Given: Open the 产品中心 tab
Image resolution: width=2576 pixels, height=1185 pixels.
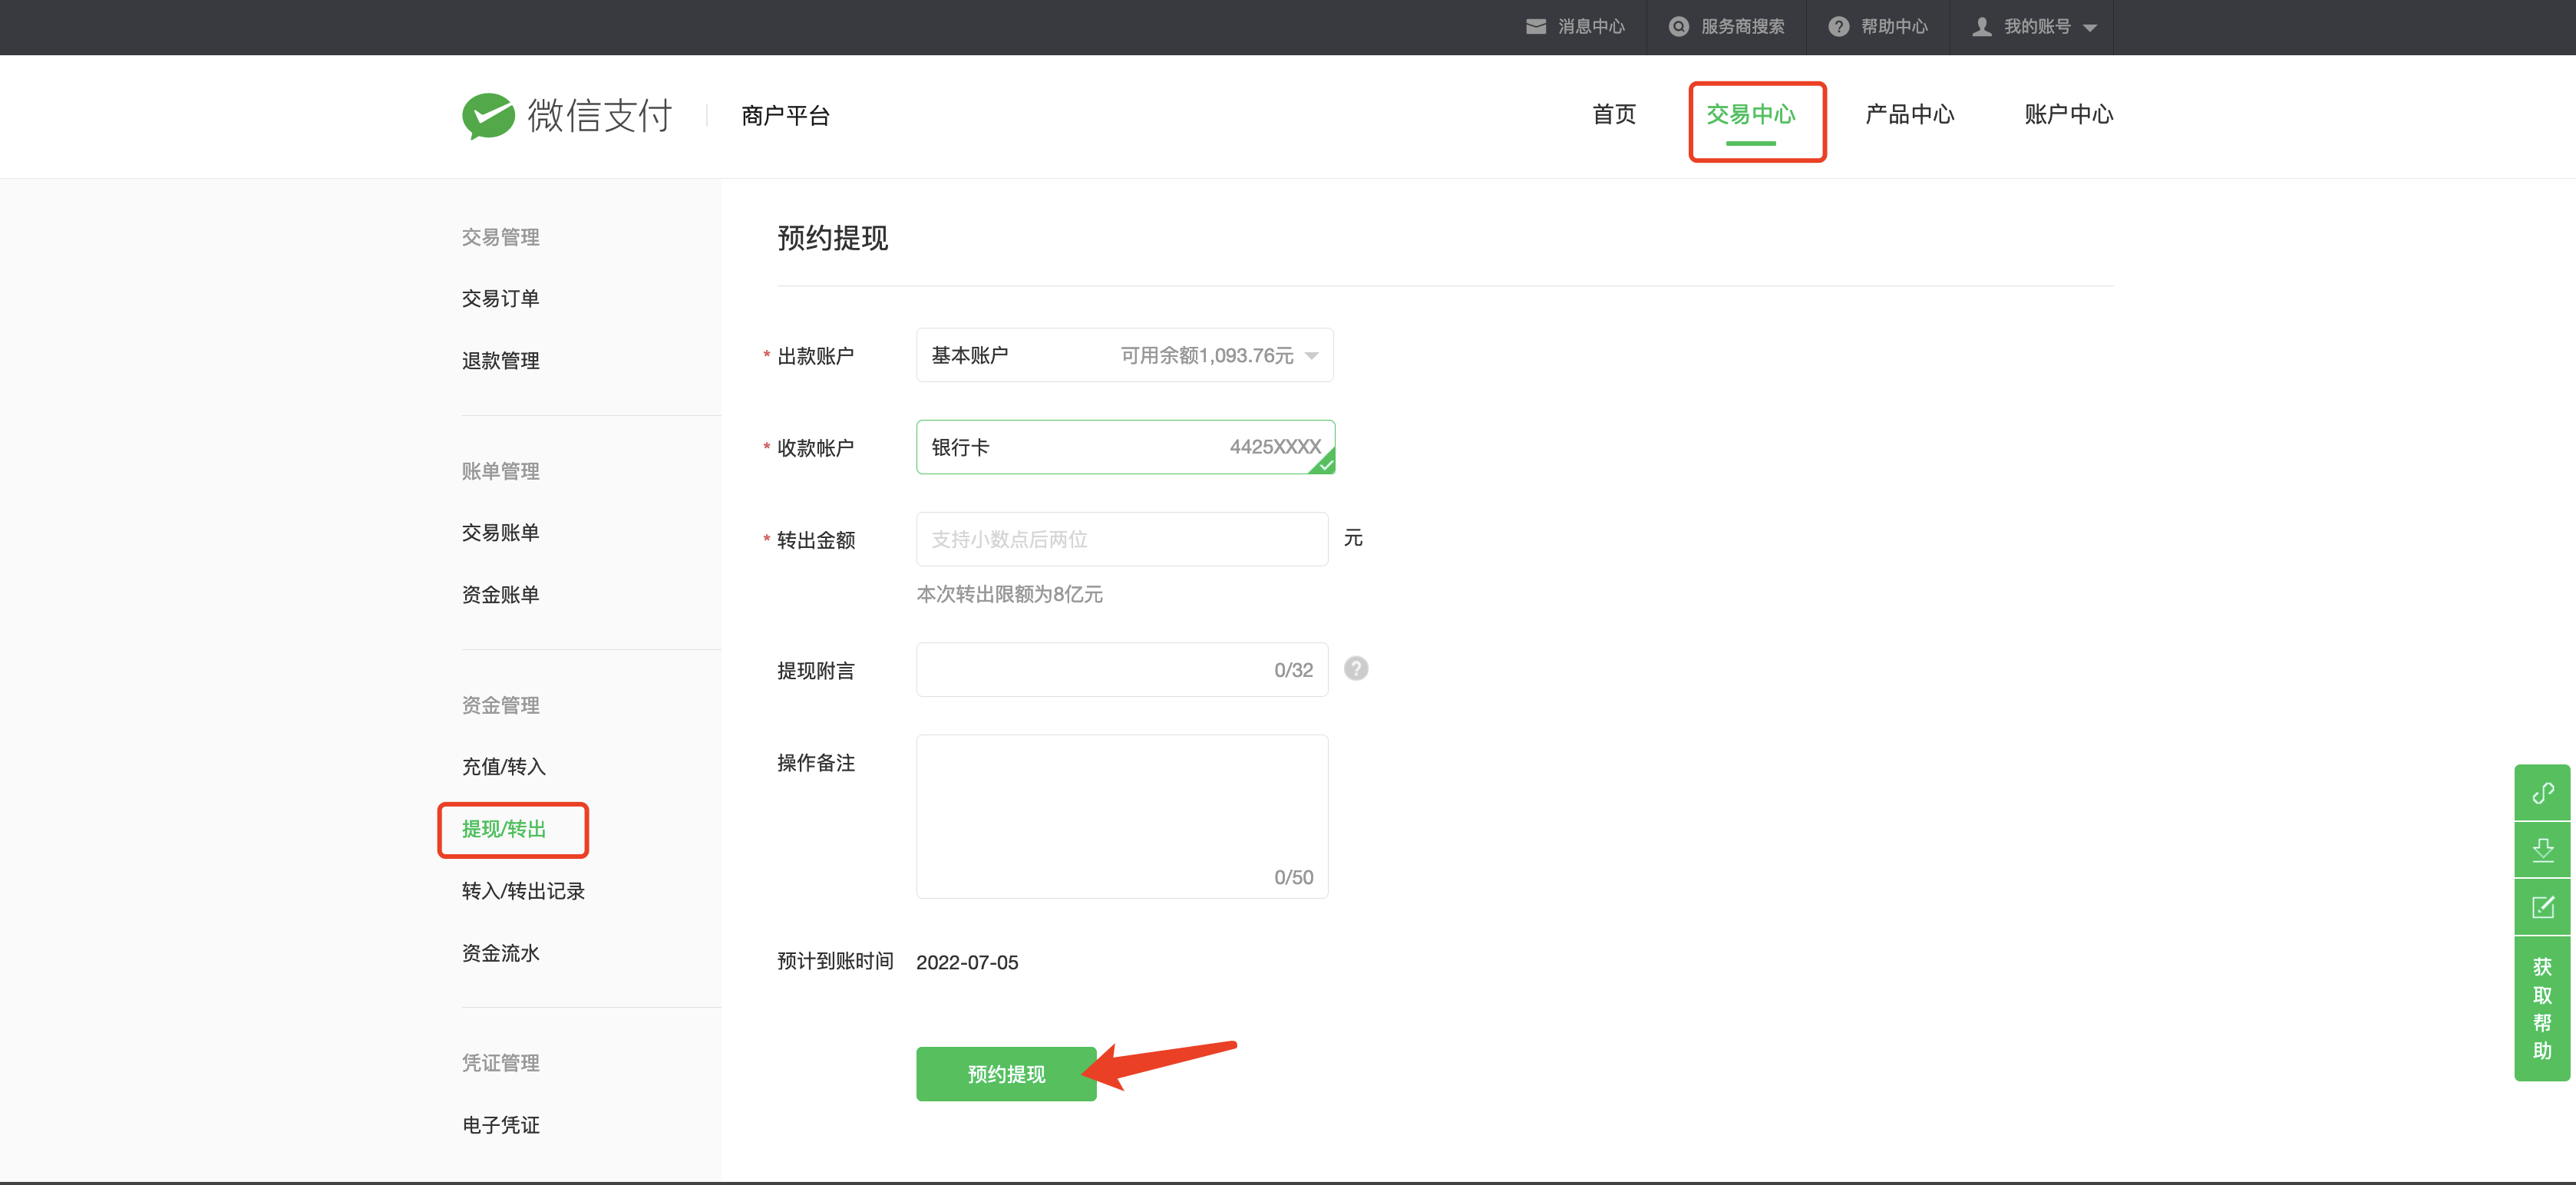Looking at the screenshot, I should (x=1909, y=115).
